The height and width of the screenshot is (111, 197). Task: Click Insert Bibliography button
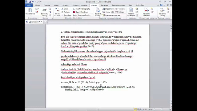pyautogui.click(x=82, y=9)
